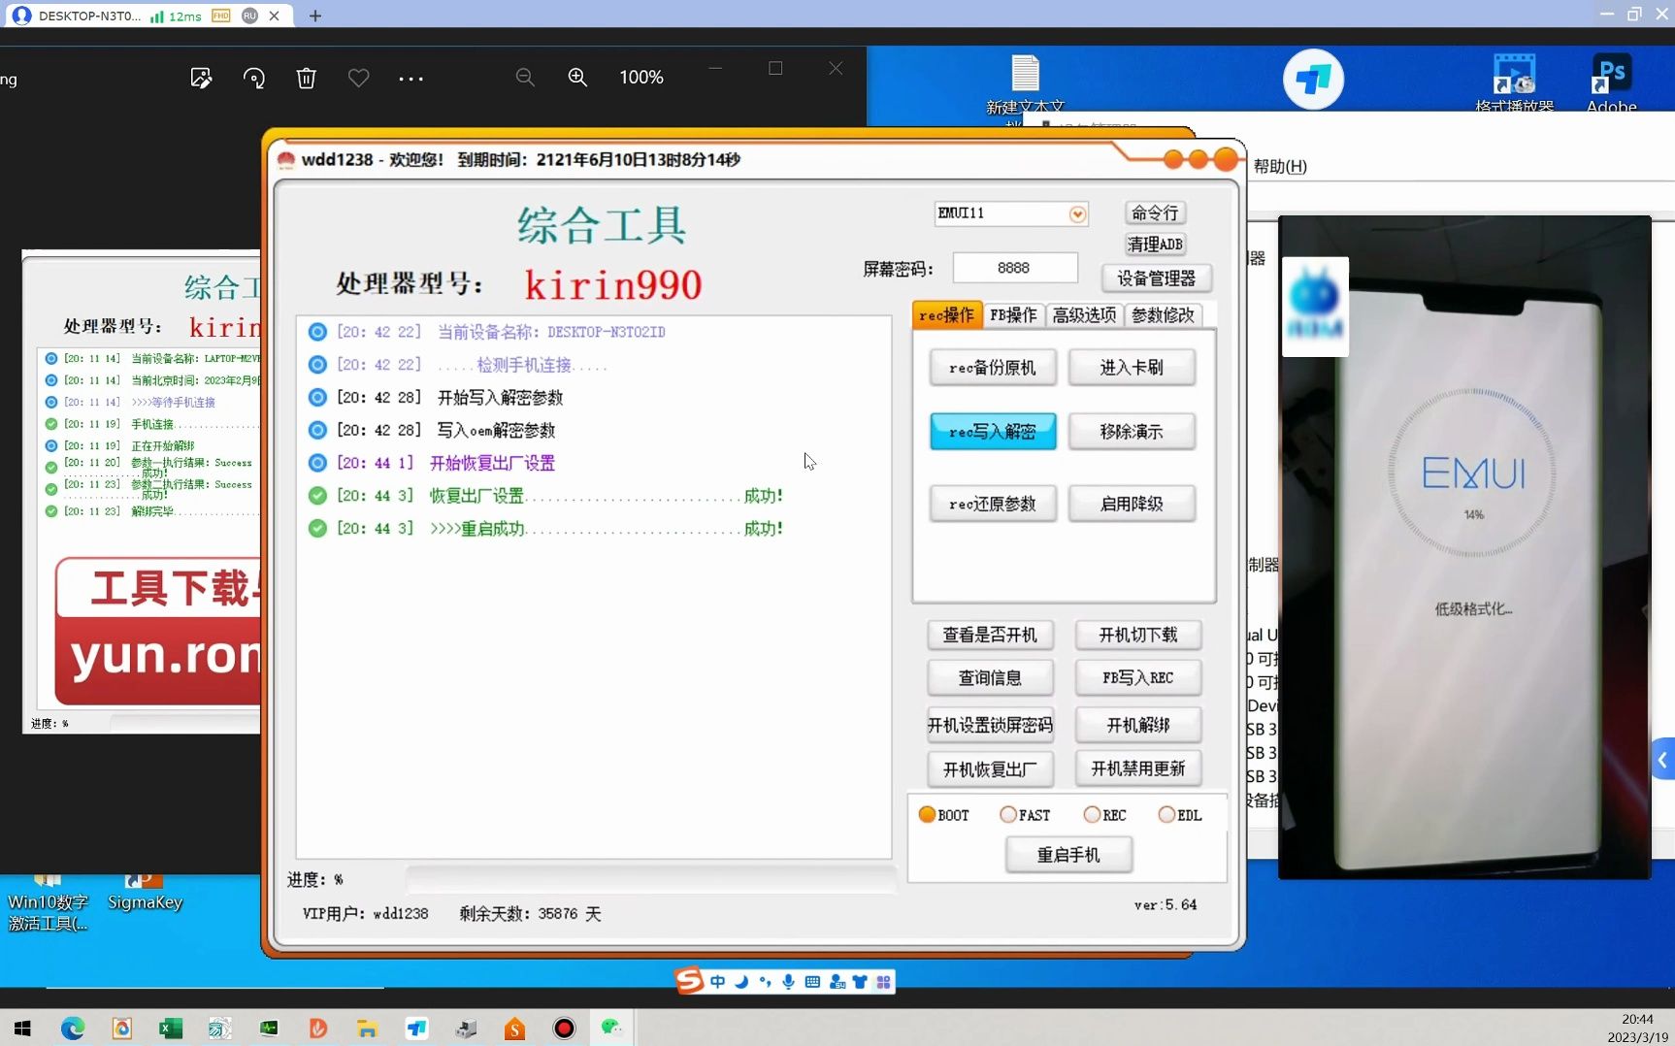The height and width of the screenshot is (1046, 1675).
Task: Click the 开机禁用更新 button
Action: tap(1137, 768)
